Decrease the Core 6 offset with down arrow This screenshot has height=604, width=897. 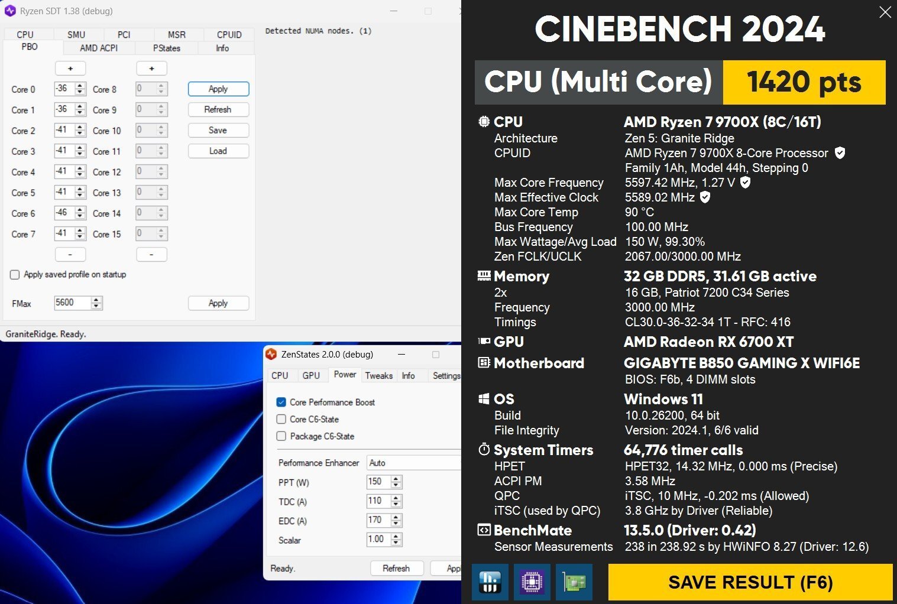(80, 216)
